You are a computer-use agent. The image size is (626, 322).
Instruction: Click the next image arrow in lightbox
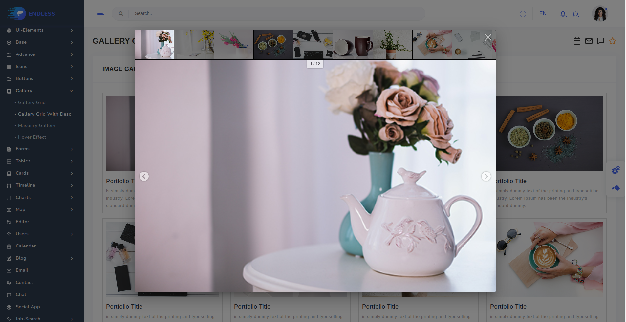click(x=486, y=176)
